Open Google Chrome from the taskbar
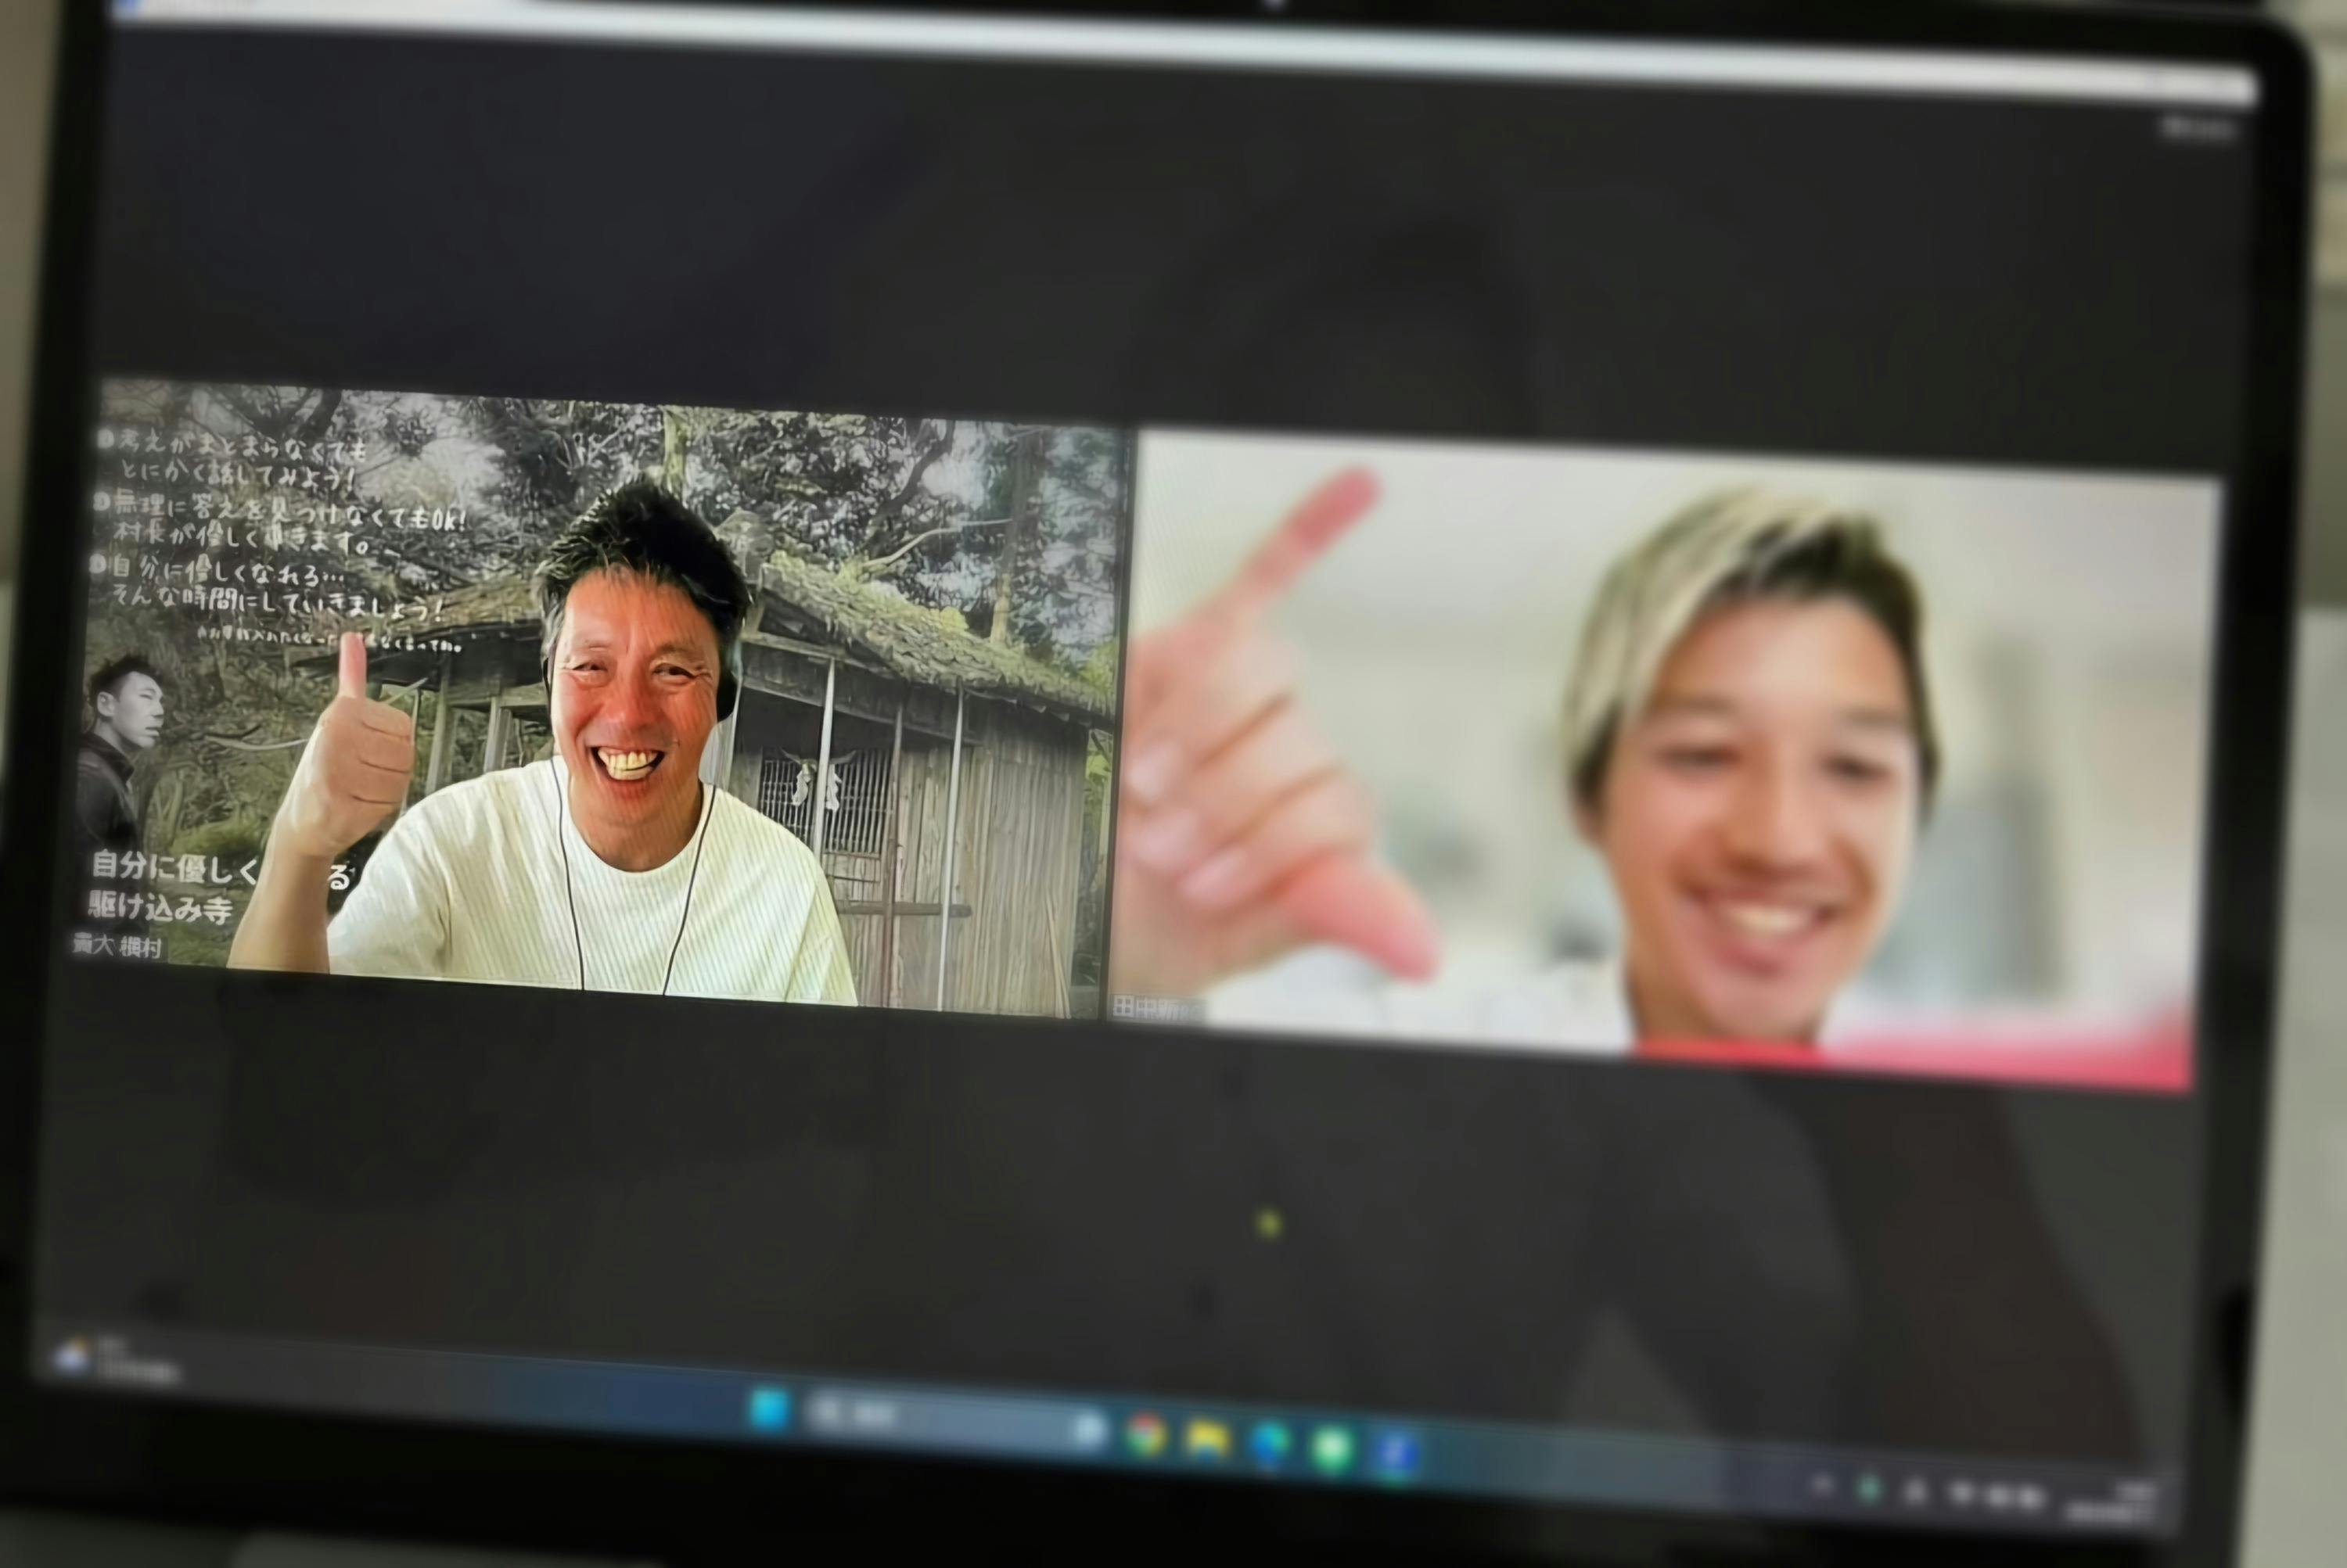 (x=1145, y=1435)
